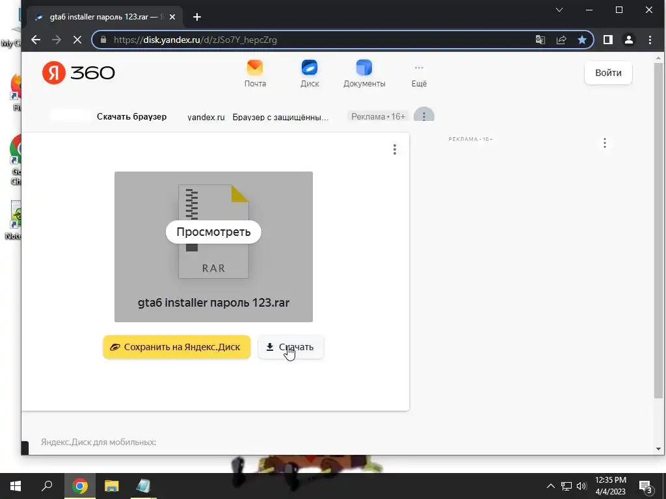Open the Документы service

[364, 74]
